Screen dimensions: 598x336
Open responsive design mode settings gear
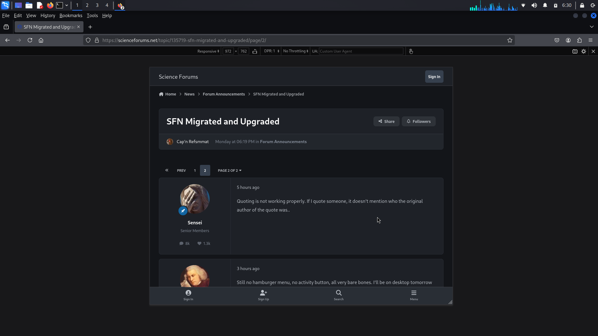(584, 51)
